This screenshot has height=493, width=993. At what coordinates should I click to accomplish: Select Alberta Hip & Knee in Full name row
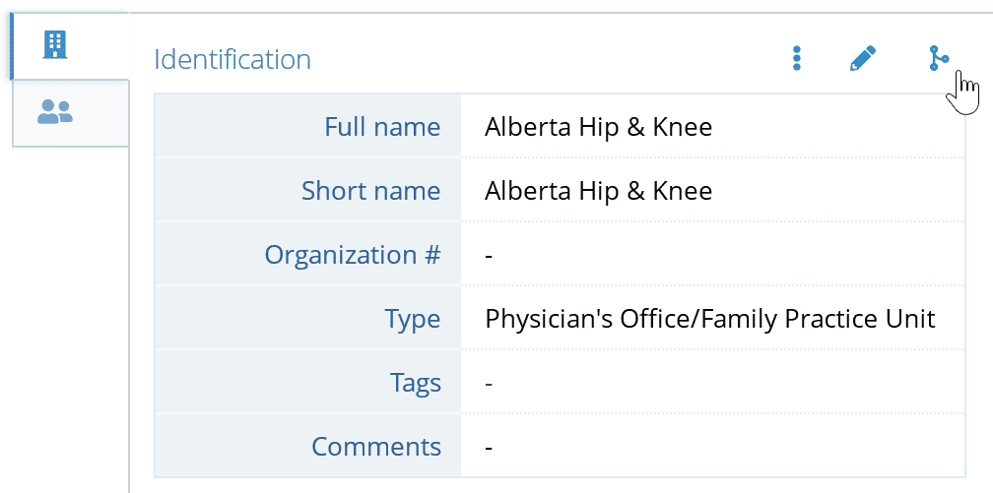pos(599,127)
